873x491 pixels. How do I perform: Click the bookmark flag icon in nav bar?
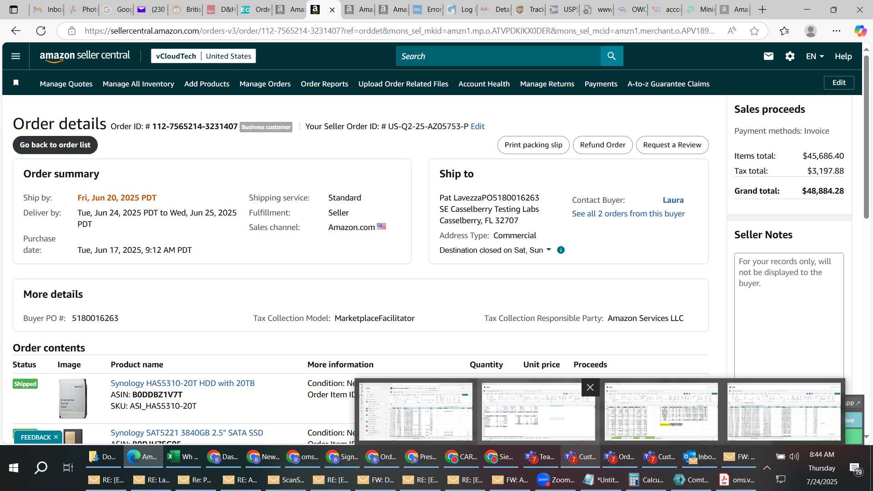click(16, 83)
